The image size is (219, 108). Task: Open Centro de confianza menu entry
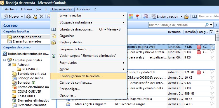coord(88,83)
